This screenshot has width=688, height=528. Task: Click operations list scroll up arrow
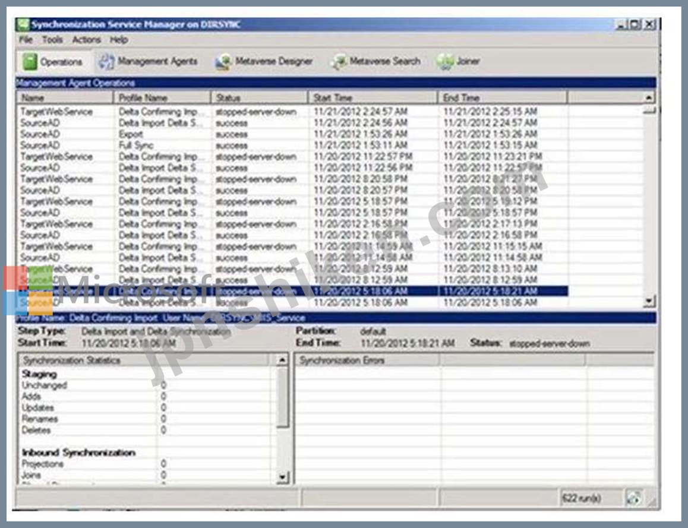point(649,97)
